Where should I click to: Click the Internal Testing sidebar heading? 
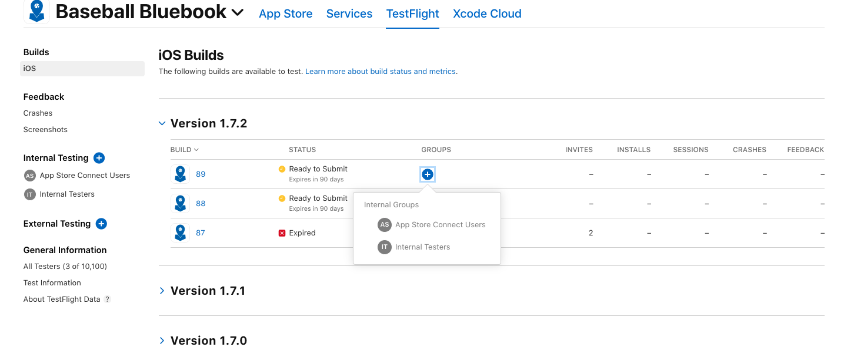pyautogui.click(x=56, y=158)
